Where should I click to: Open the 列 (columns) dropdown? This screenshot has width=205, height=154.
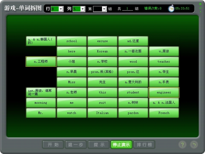83,9
